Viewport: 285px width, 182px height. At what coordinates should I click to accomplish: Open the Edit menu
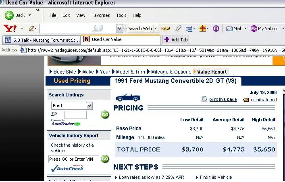(66, 15)
